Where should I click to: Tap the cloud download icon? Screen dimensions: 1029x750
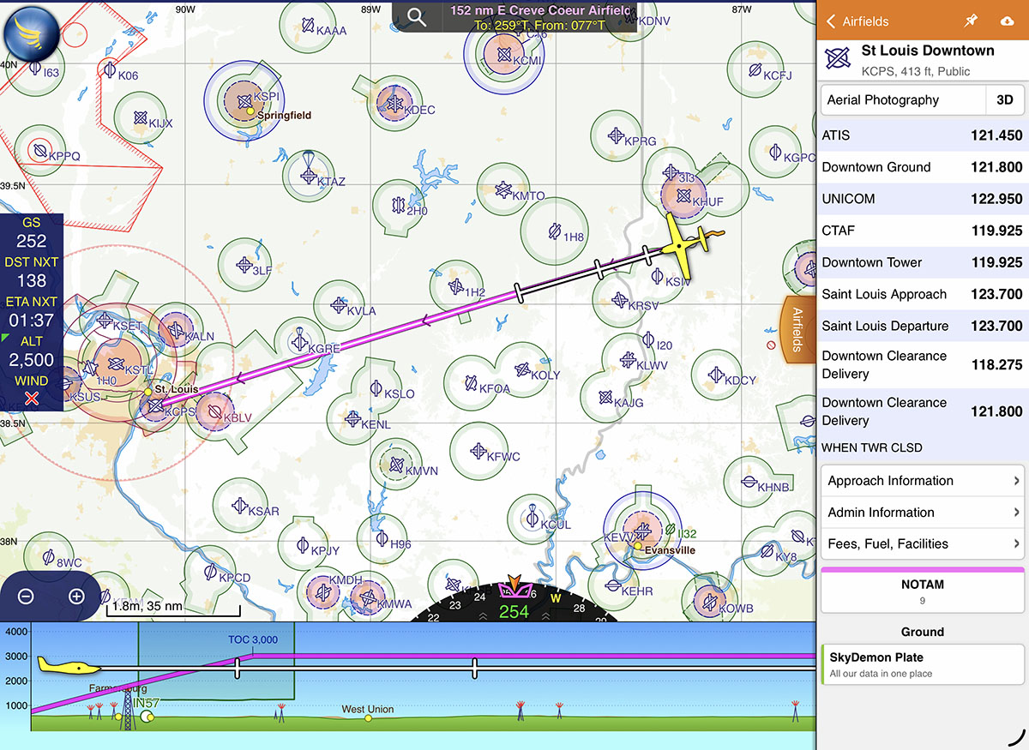click(1007, 21)
